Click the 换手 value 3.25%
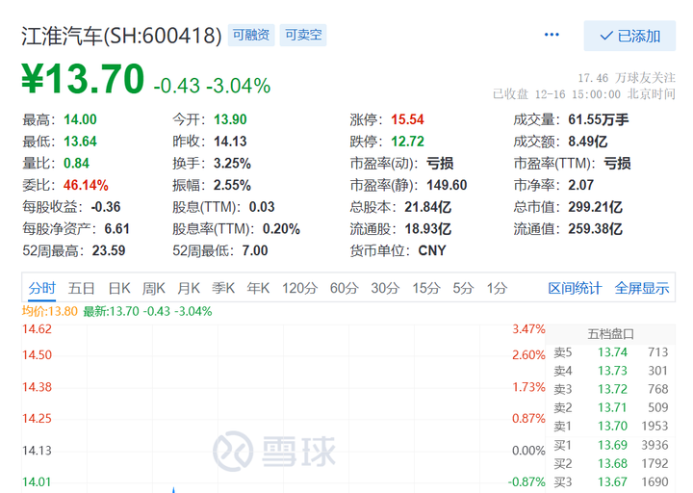Screen dimensions: 693x493 coord(233,163)
